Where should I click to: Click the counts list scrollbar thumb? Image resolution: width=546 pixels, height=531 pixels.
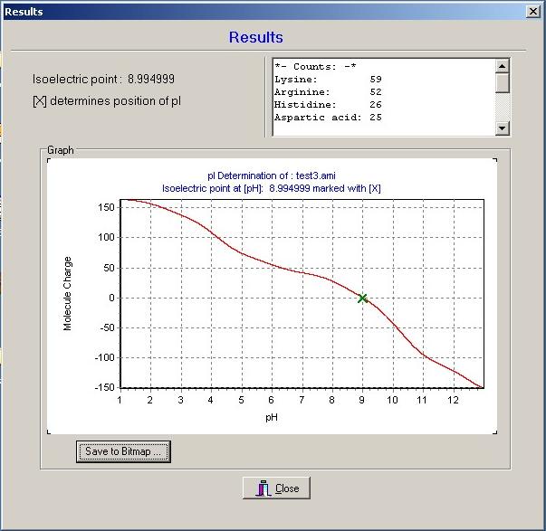[x=502, y=83]
